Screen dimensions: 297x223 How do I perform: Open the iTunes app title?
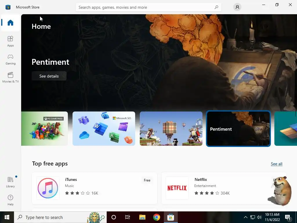click(71, 179)
